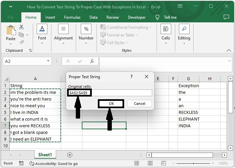Open the Font group icon
This screenshot has height=168, width=235.
point(42,29)
